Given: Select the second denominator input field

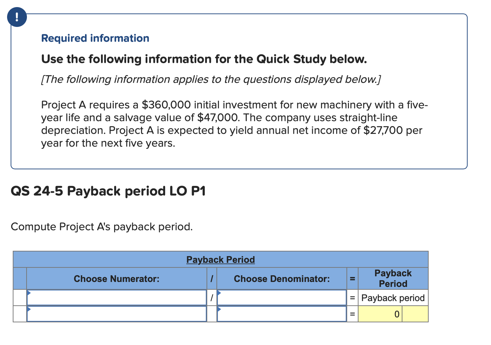Looking at the screenshot, I should [x=282, y=314].
